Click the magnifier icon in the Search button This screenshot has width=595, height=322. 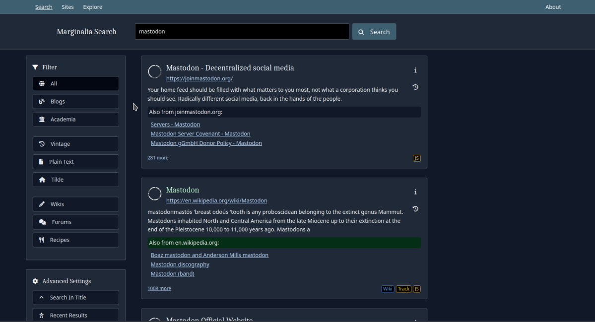[361, 32]
